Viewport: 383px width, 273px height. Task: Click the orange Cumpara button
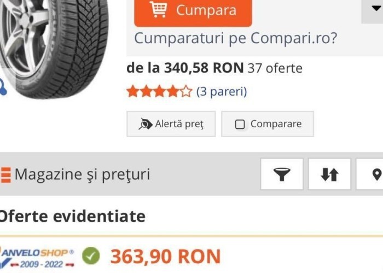[193, 12]
